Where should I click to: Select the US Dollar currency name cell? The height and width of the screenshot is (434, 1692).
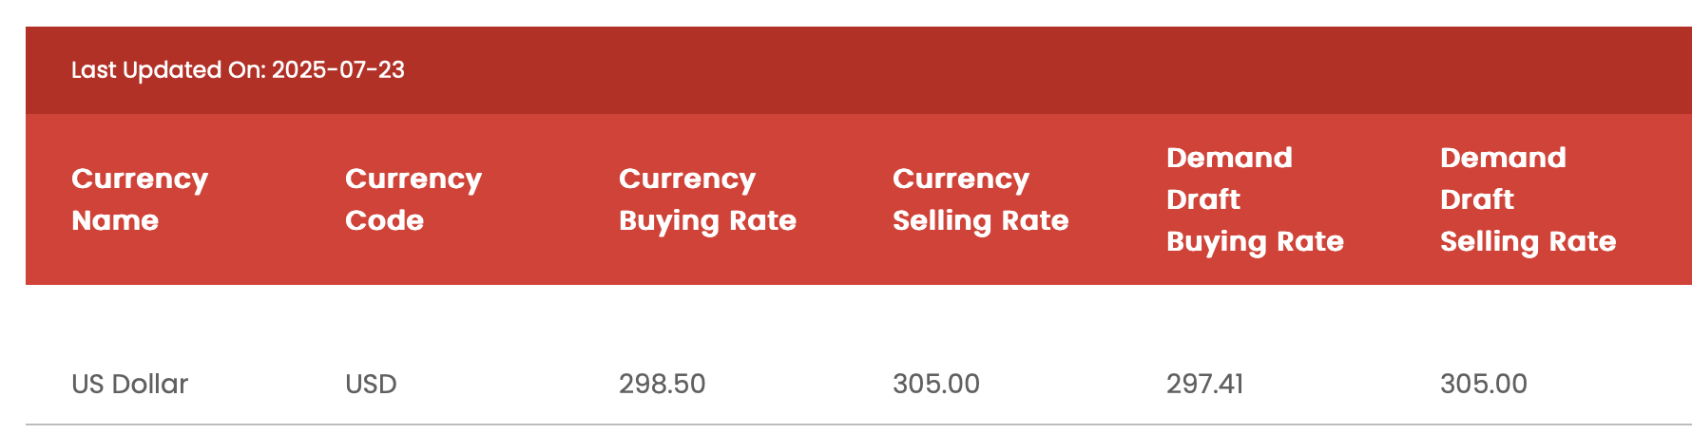[130, 384]
